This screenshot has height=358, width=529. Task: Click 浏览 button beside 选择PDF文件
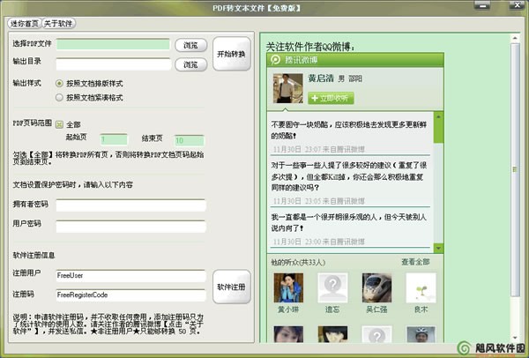coord(191,45)
